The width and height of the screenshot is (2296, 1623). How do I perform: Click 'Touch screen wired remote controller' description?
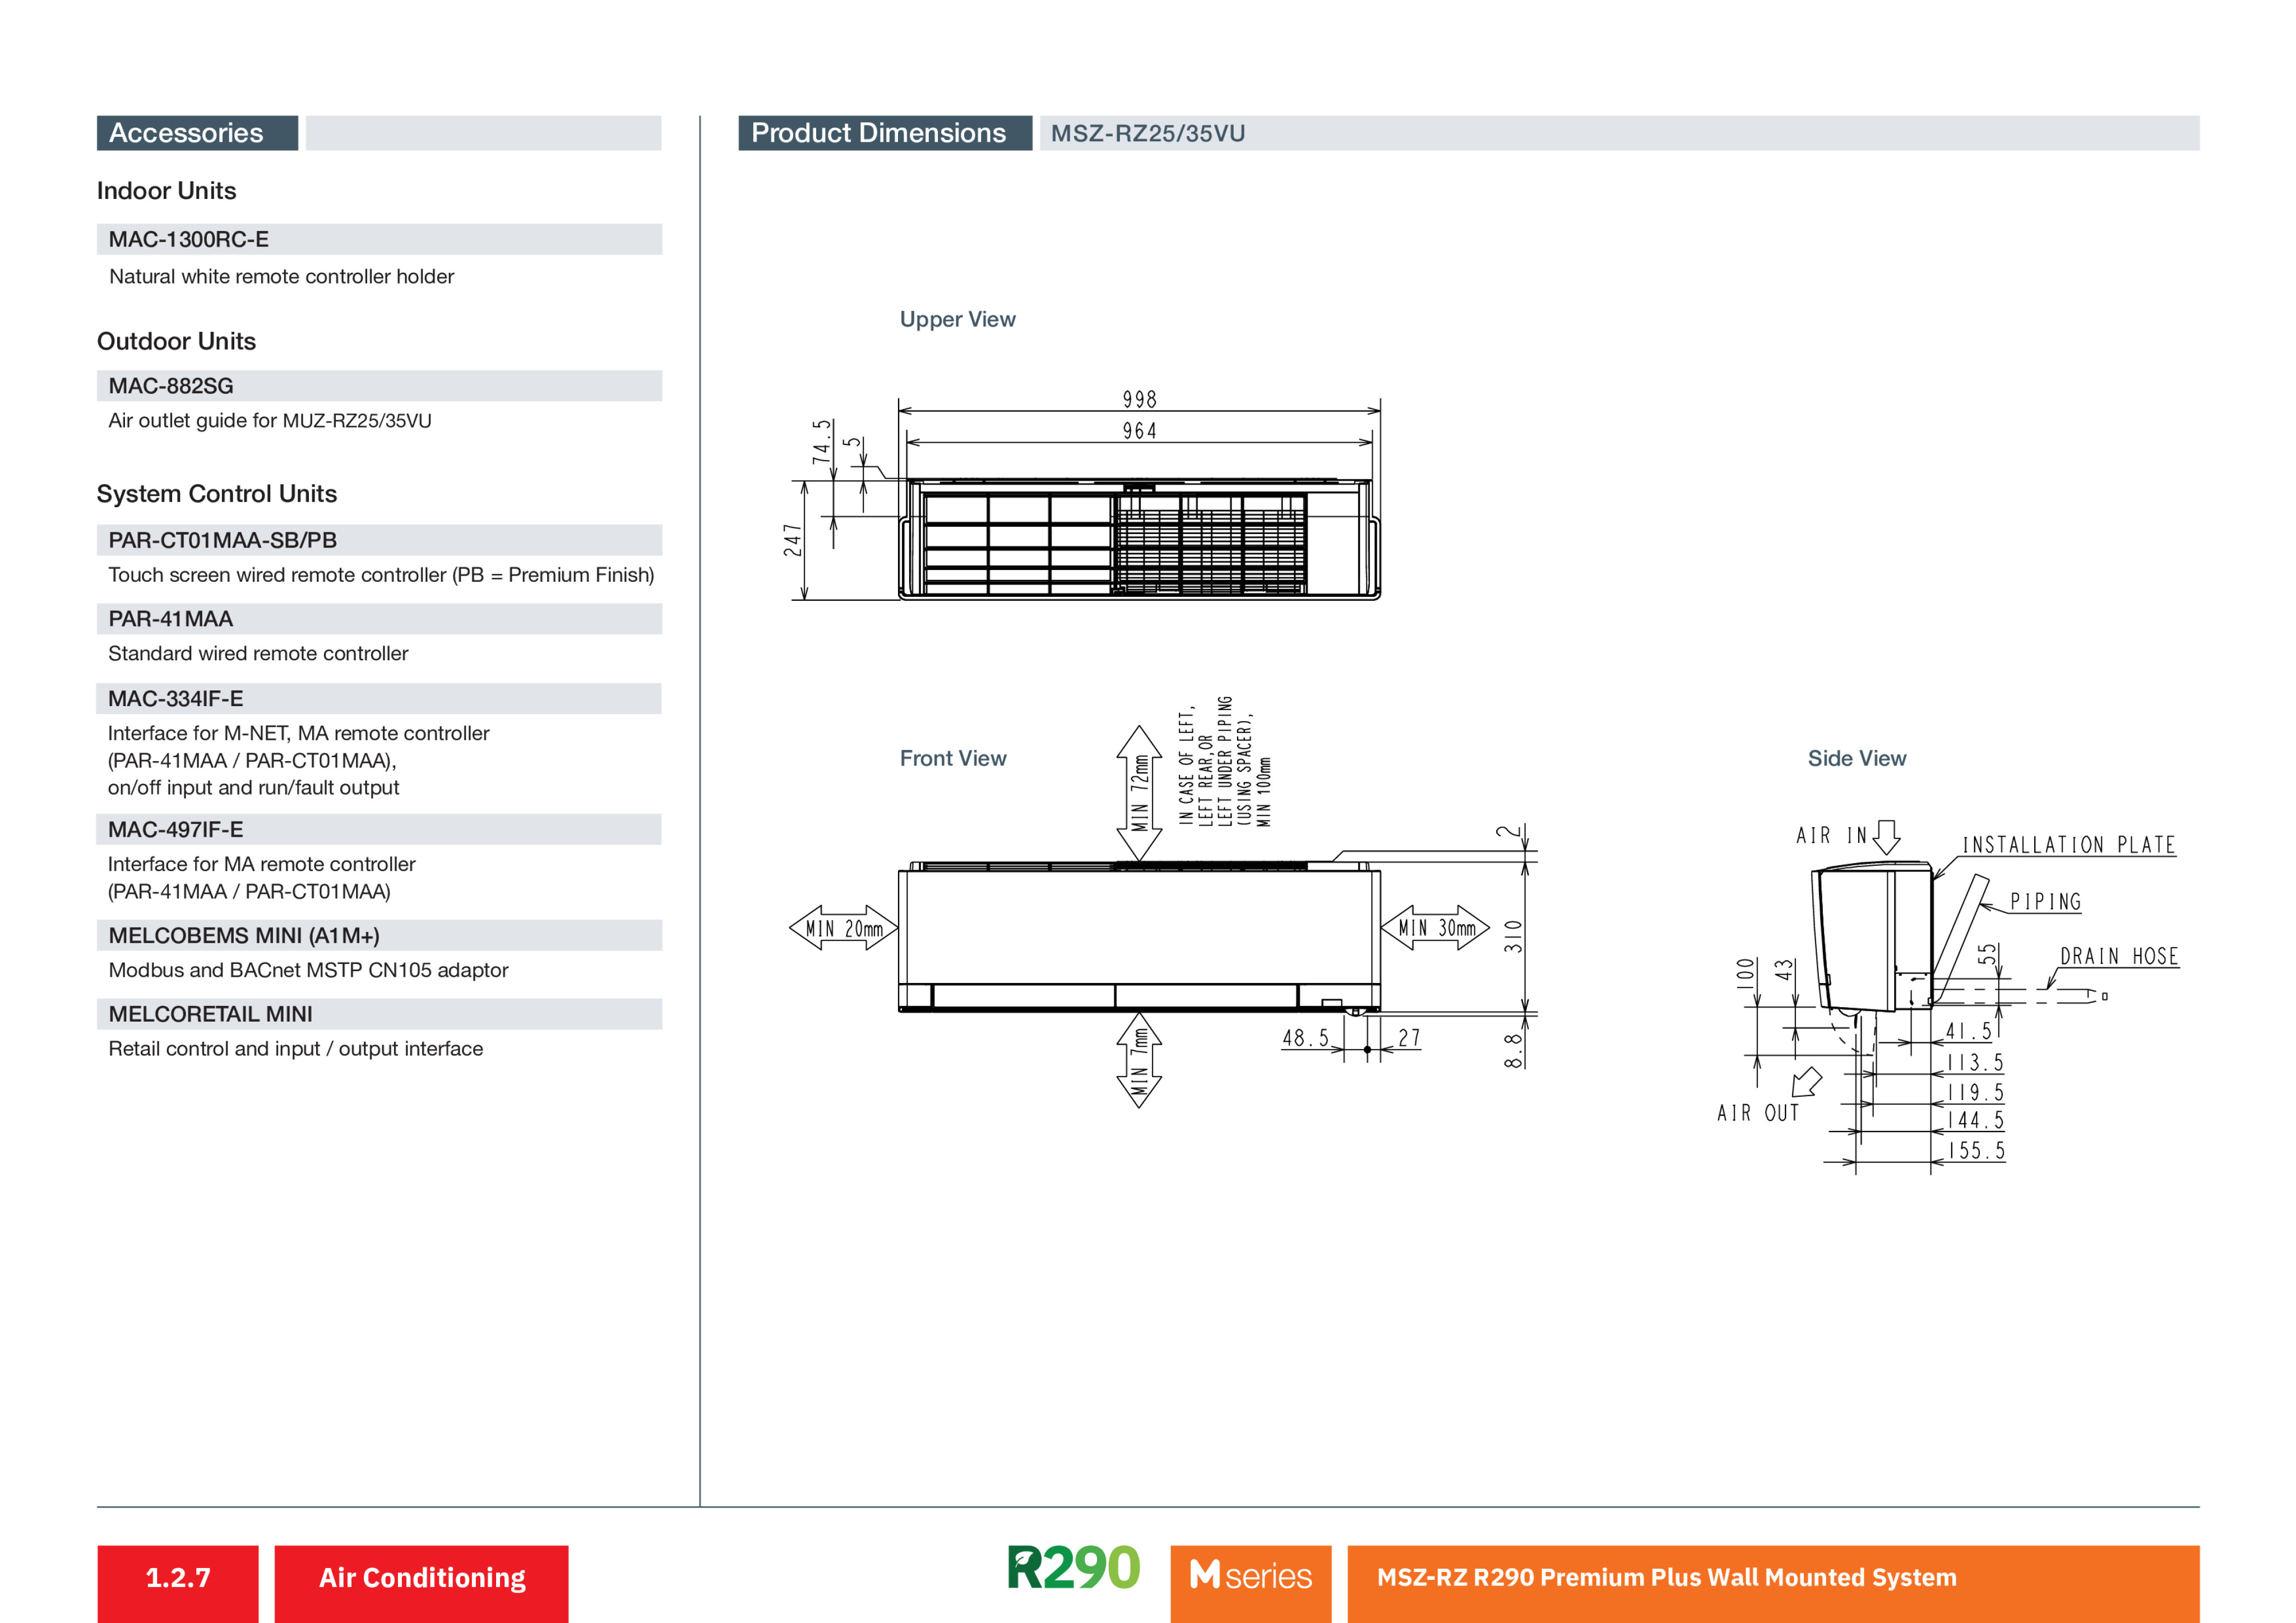(381, 575)
